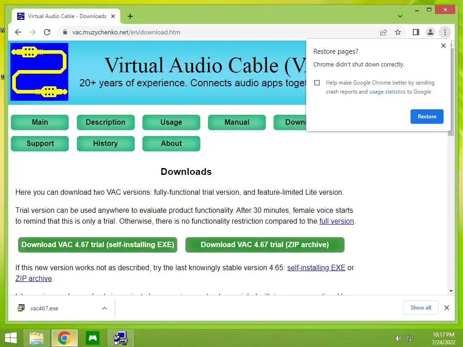This screenshot has height=347, width=463.
Task: Click the Downloads page heading
Action: [x=186, y=172]
